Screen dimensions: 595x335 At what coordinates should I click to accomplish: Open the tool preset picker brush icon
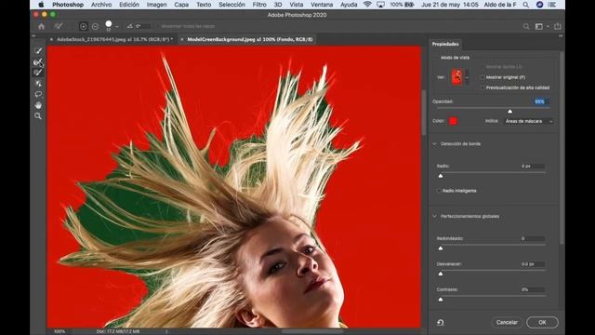[x=59, y=26]
